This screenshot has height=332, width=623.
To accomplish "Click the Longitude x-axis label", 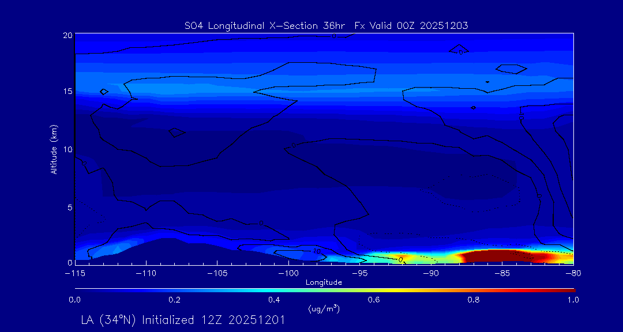I will (x=324, y=282).
